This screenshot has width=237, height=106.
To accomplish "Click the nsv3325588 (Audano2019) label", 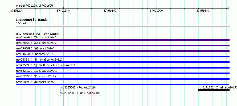I will coord(78,87).
